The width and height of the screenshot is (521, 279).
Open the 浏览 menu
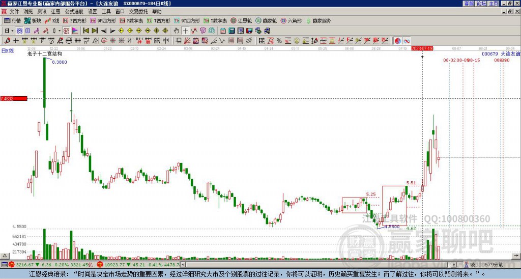tap(28, 12)
